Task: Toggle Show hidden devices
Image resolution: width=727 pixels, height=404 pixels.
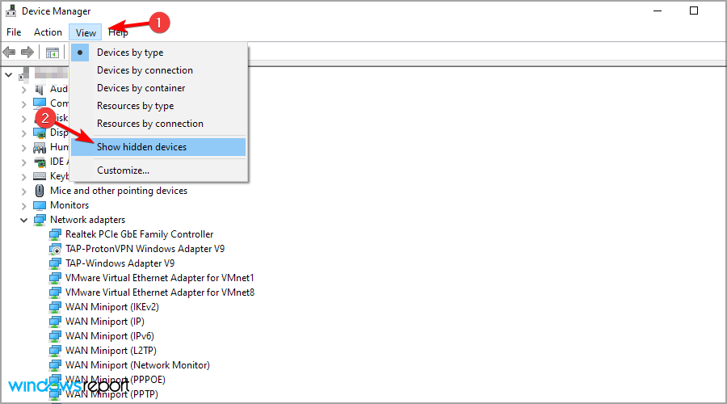Action: pyautogui.click(x=159, y=146)
